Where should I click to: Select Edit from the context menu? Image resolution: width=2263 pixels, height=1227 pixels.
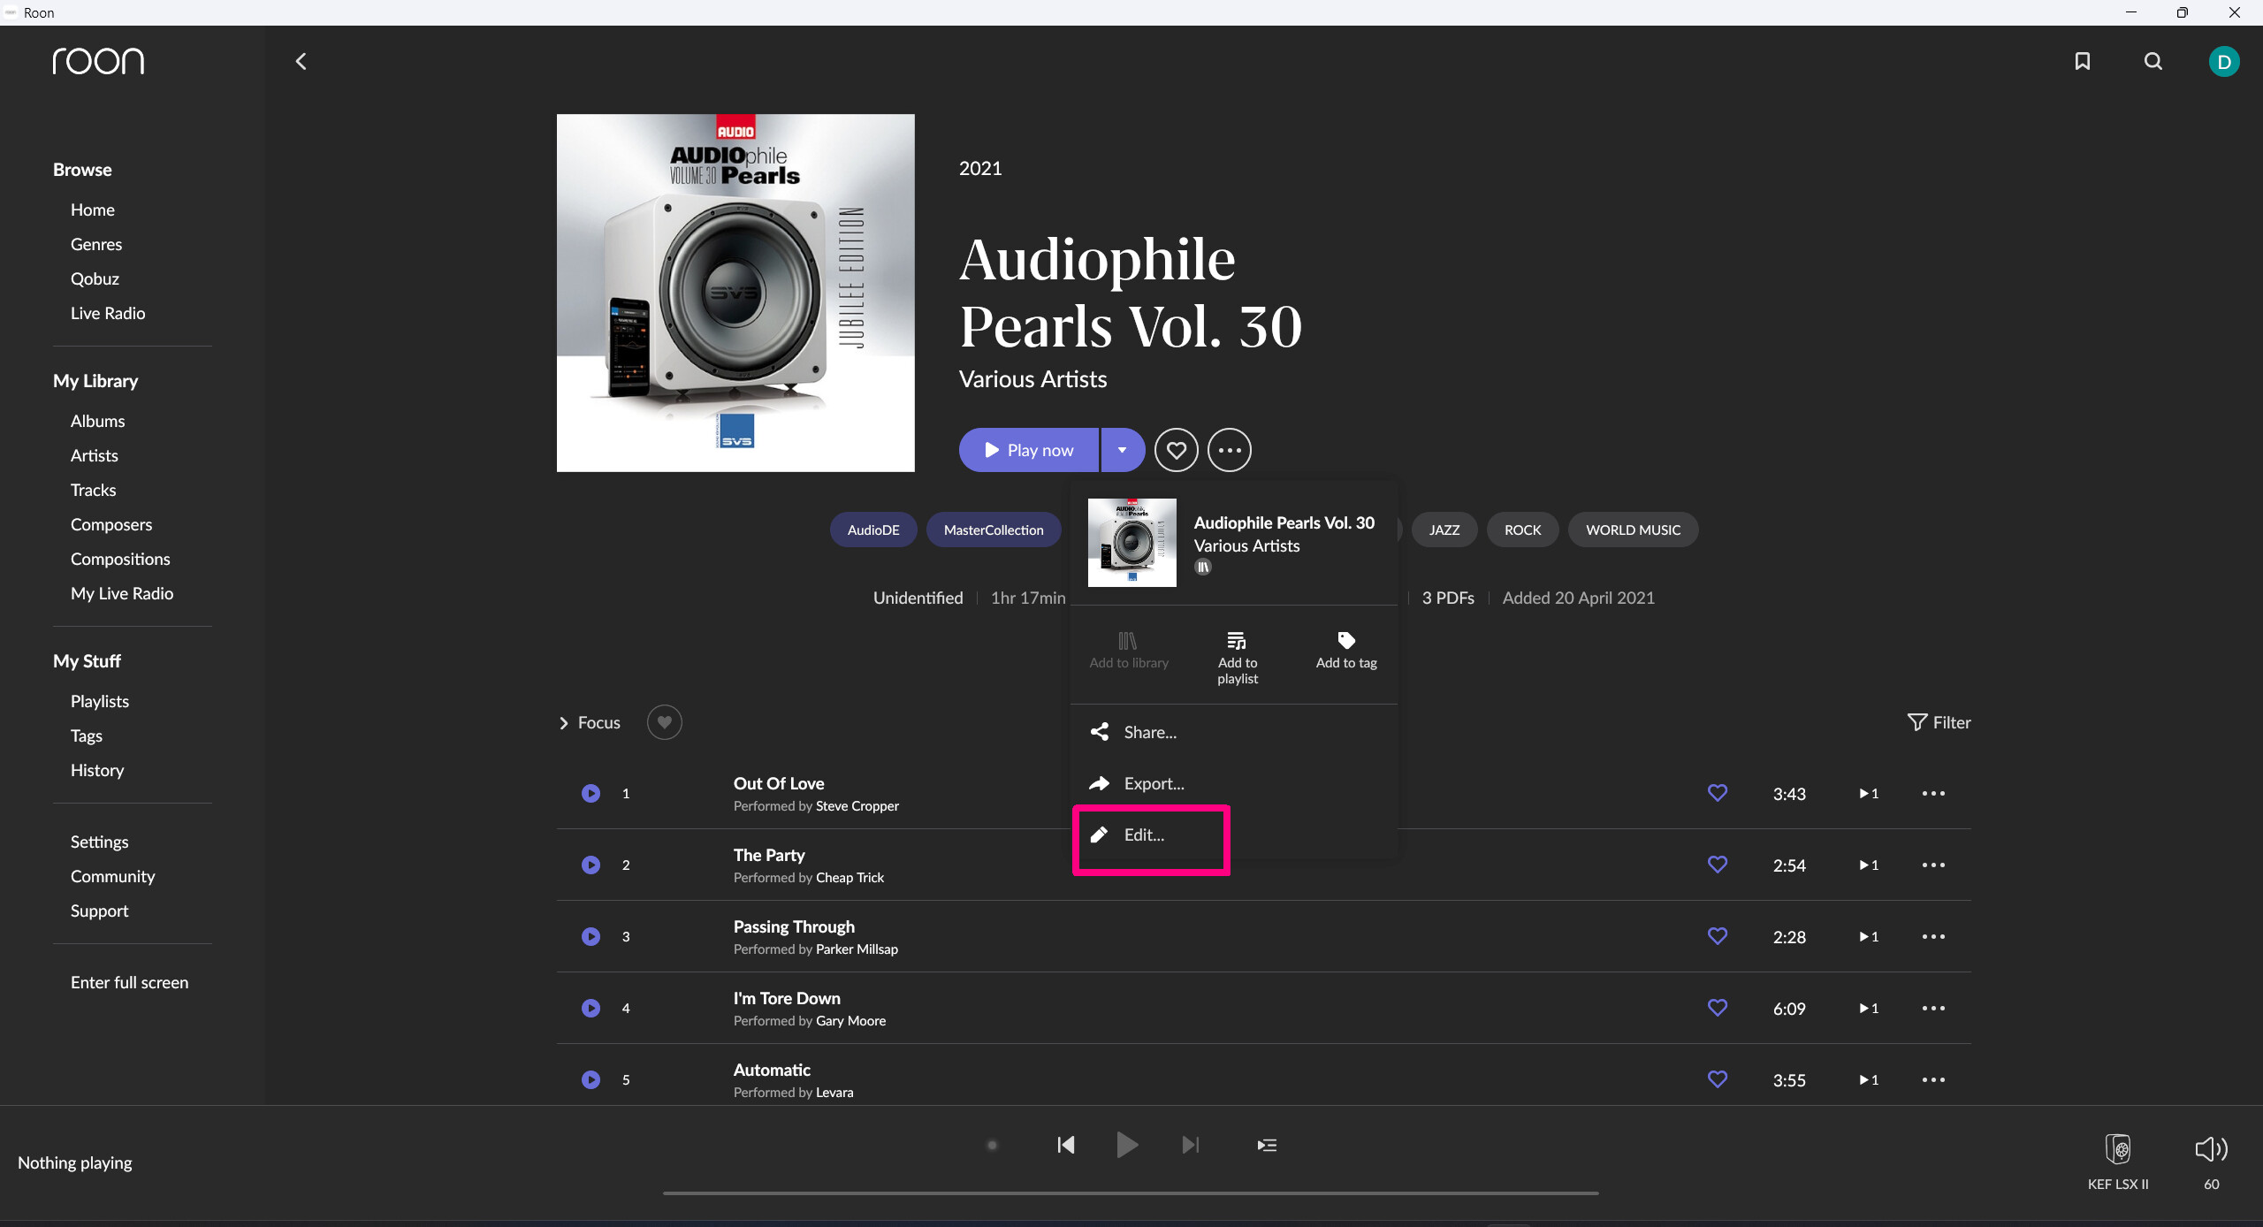click(x=1143, y=835)
